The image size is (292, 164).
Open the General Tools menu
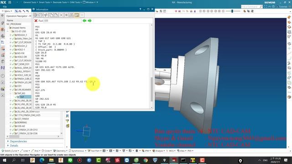[31, 2]
